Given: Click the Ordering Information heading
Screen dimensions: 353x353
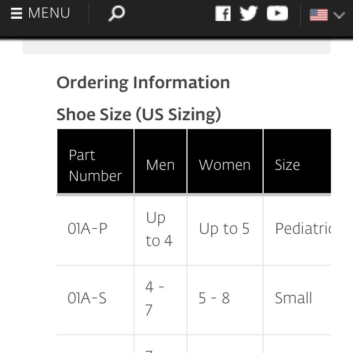Looking at the screenshot, I should 143,83.
